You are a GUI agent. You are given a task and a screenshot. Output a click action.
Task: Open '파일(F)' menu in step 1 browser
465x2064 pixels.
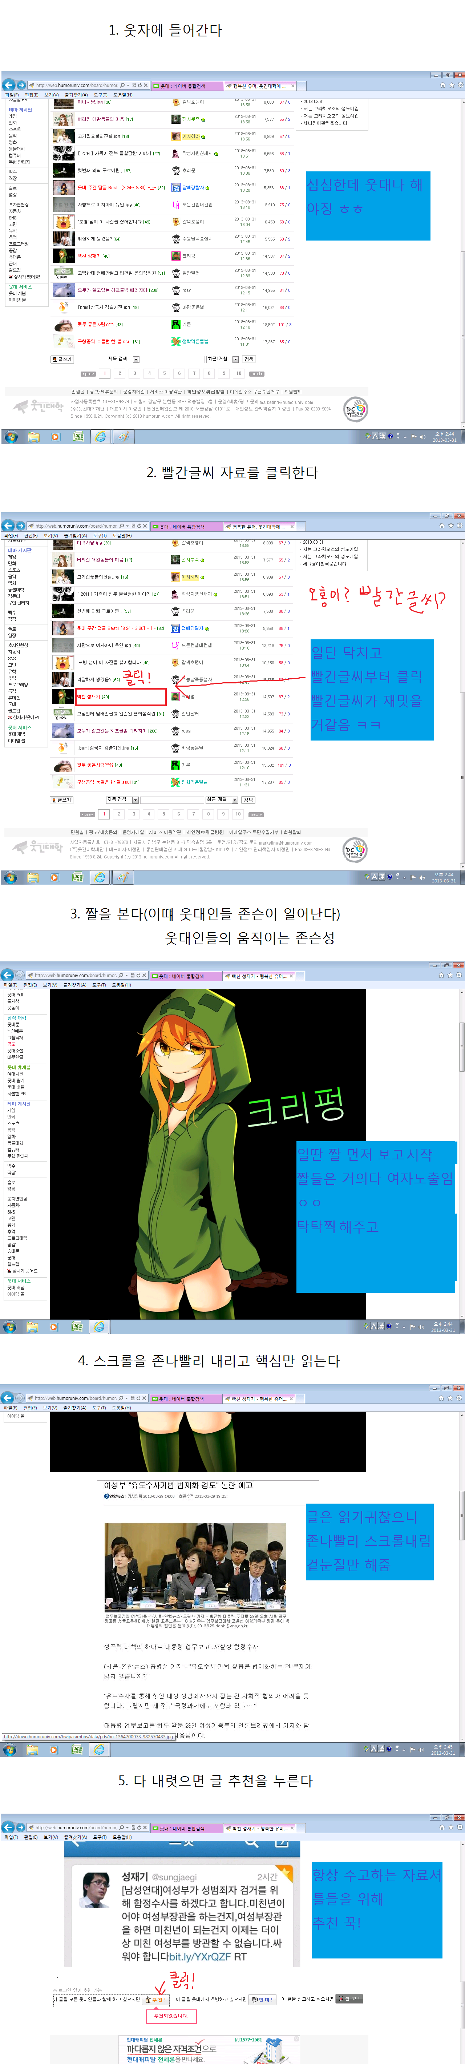point(11,95)
